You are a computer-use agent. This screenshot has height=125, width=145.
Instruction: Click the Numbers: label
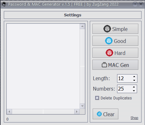pyautogui.click(x=104, y=89)
